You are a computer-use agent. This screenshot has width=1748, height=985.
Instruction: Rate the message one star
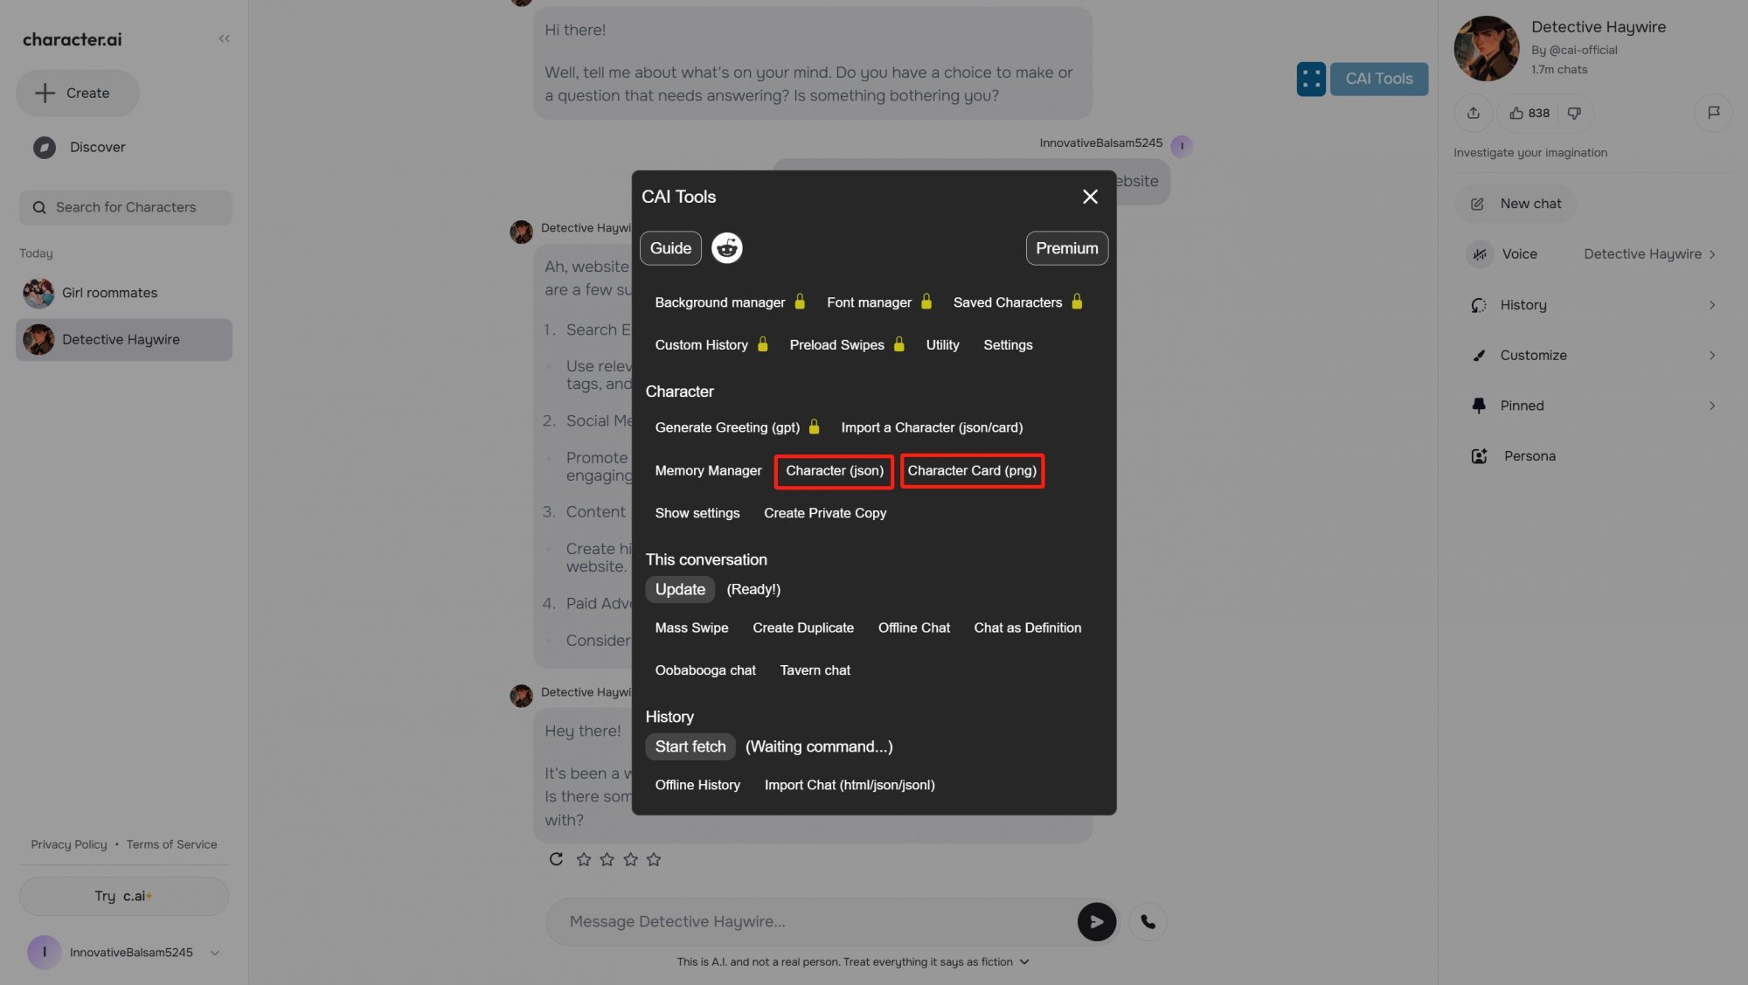click(584, 859)
